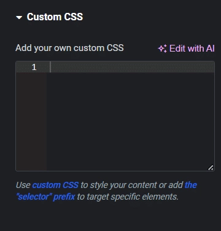Click the sparkle icon beside Edit with AI
The height and width of the screenshot is (231, 221).
click(x=163, y=49)
